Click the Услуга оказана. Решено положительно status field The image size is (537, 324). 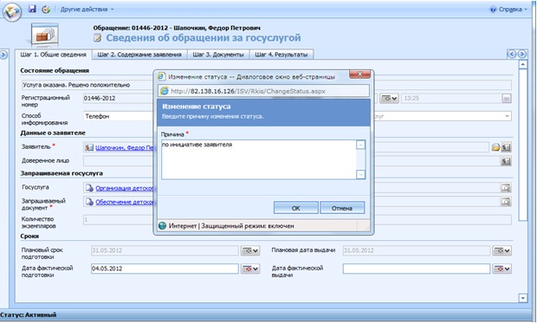[87, 85]
